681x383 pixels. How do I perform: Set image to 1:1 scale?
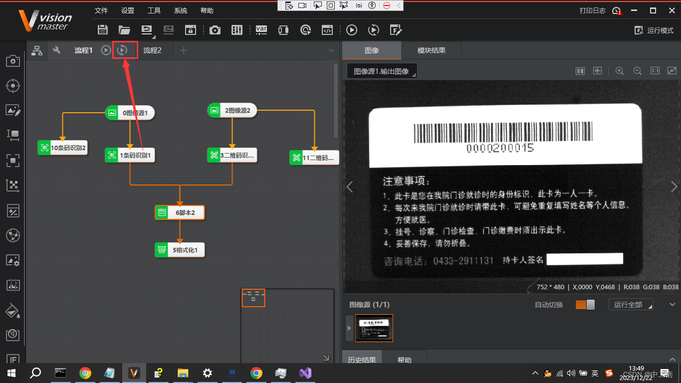pos(655,71)
